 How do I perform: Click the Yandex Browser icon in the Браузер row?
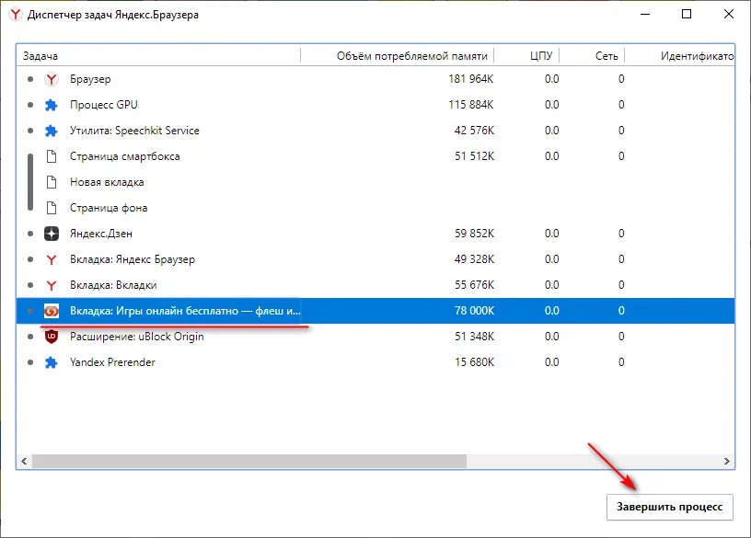52,79
